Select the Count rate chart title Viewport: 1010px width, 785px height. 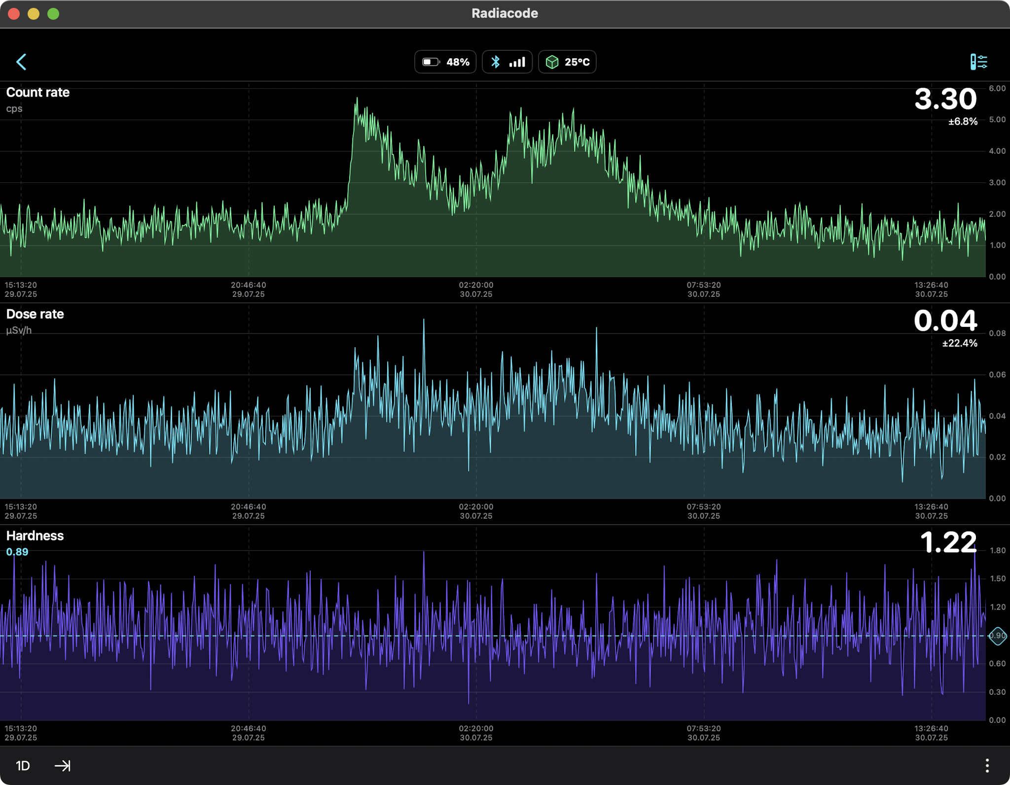[x=38, y=93]
